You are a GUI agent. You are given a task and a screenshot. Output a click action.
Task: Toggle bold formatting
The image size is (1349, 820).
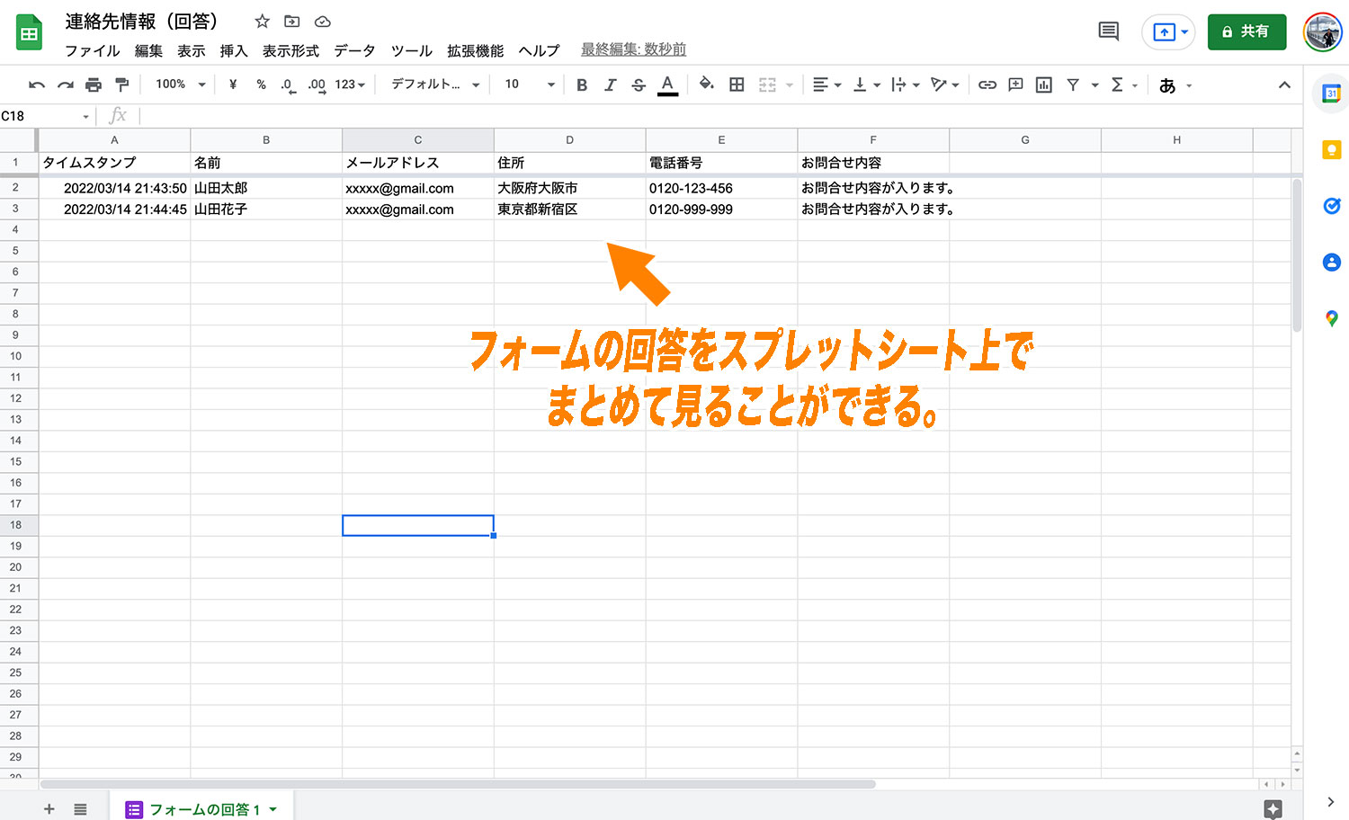click(582, 85)
